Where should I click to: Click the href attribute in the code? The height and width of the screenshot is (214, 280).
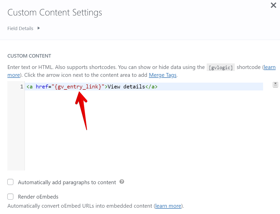pos(42,87)
